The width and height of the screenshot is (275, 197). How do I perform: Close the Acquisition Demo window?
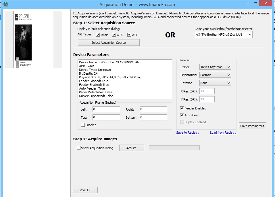click(266, 3)
